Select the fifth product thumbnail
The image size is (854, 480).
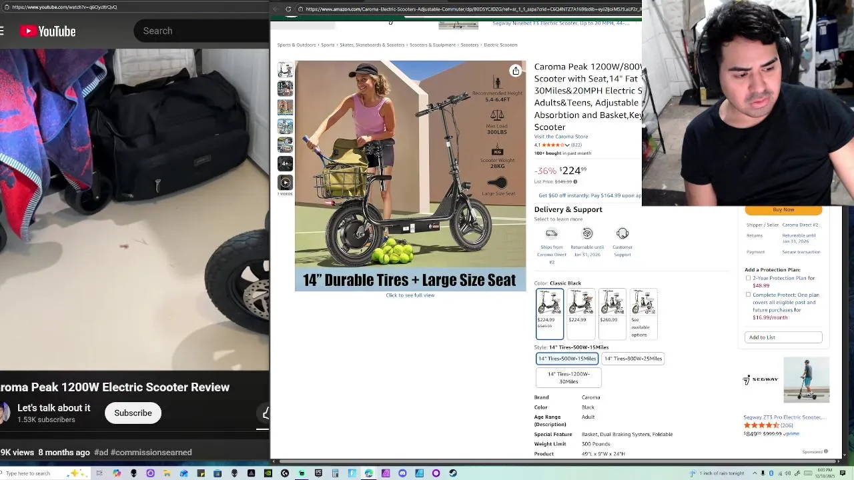285,145
